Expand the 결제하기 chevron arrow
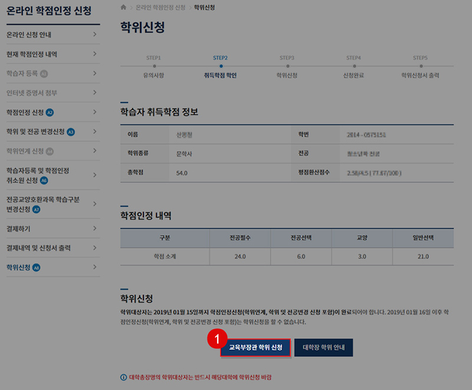The width and height of the screenshot is (472, 390). (94, 228)
